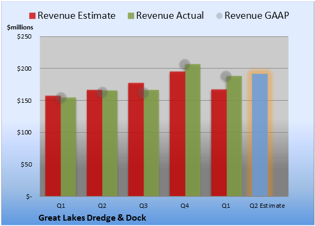
Task: Select the 'Revenue Actual' legend label
Action: click(170, 16)
